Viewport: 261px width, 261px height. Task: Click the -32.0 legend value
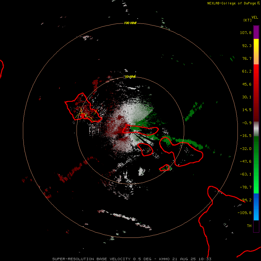pos(246,149)
